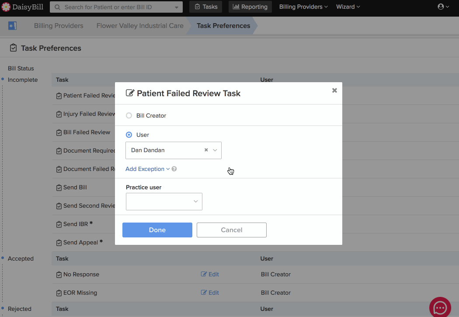459x317 pixels.
Task: Click Edit next to No Response
Action: (210, 274)
